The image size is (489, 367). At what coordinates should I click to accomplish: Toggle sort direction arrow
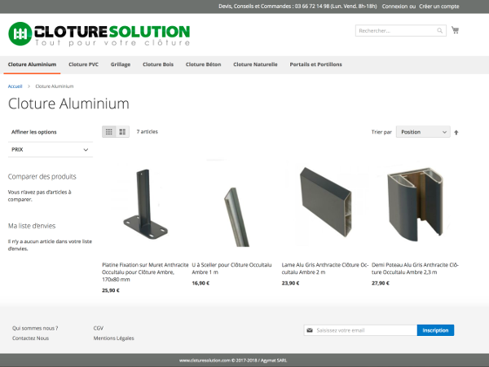point(456,132)
